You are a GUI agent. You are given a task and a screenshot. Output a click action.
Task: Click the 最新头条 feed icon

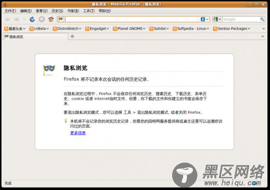6,29
